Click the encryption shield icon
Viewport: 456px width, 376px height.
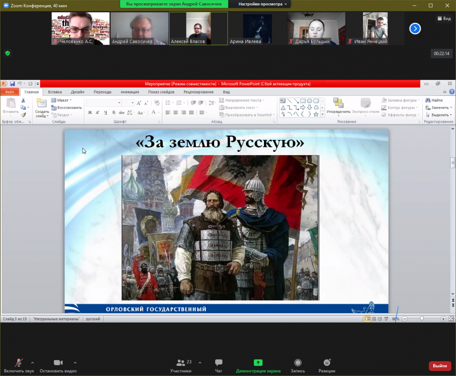click(x=8, y=53)
